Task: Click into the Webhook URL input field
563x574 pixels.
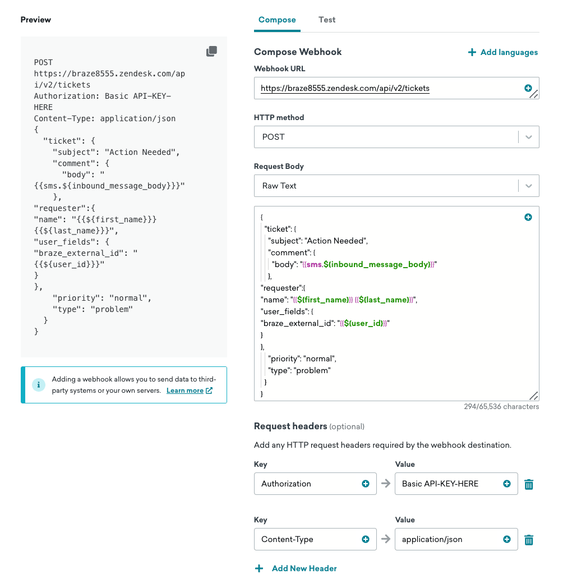Action: [387, 88]
